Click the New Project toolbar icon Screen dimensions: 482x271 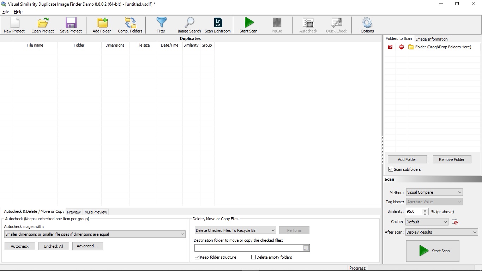click(14, 23)
